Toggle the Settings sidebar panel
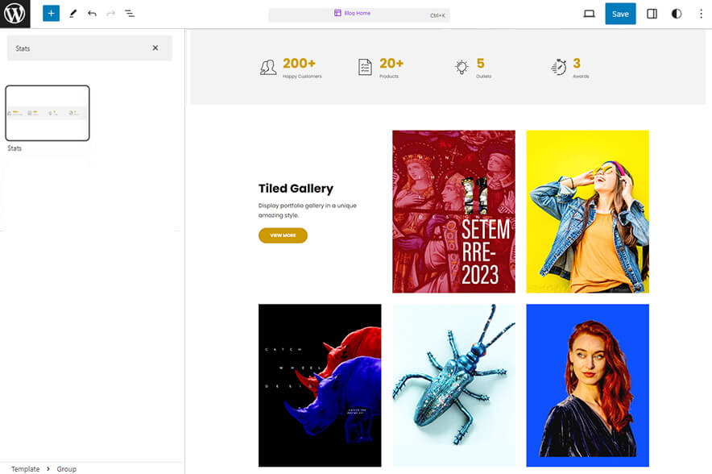The height and width of the screenshot is (474, 712). [652, 14]
